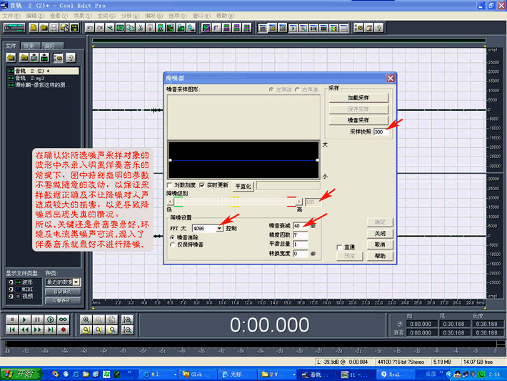This screenshot has width=507, height=381.
Task: Click the 加载采样 button
Action: pos(358,98)
